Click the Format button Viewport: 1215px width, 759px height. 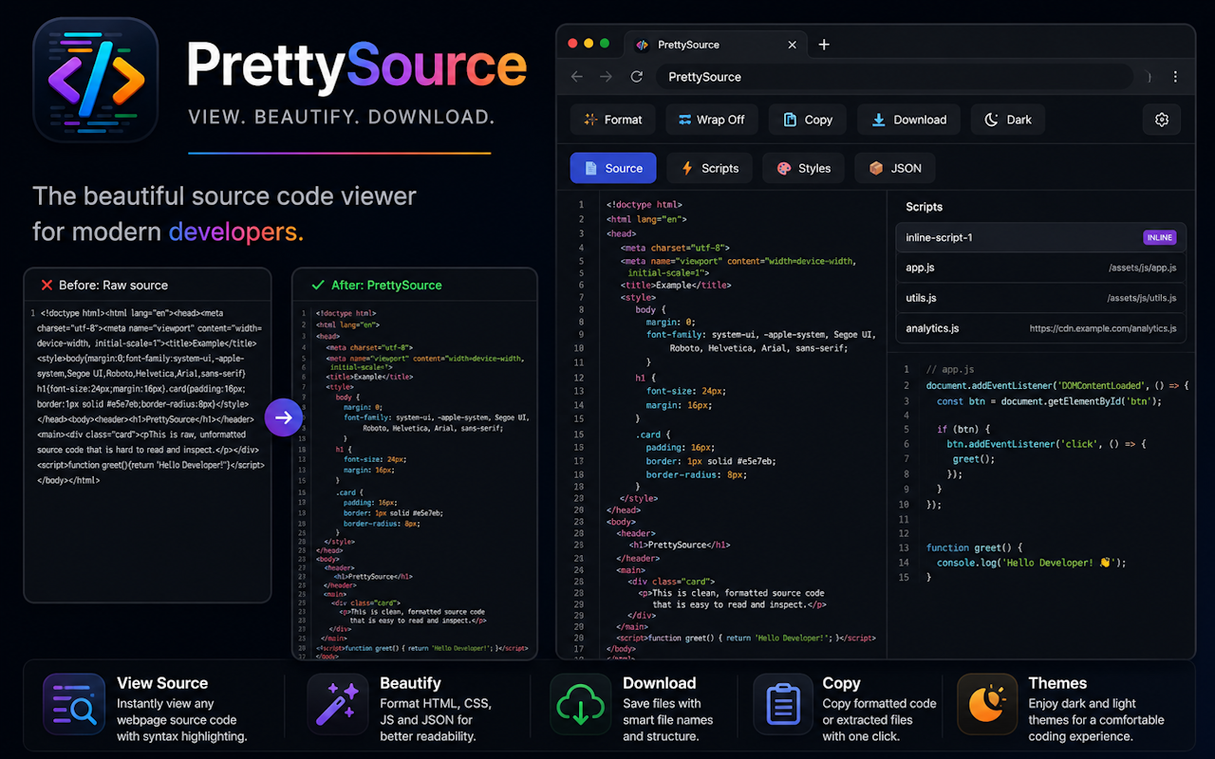[x=613, y=120]
